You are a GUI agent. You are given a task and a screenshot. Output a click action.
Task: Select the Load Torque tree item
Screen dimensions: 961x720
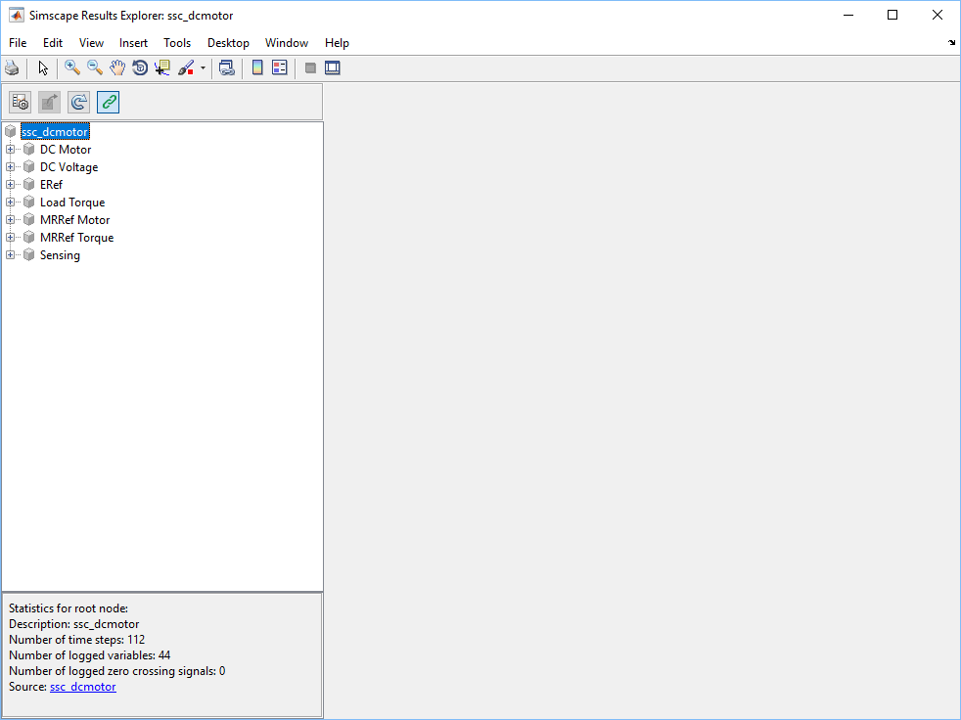click(x=72, y=202)
